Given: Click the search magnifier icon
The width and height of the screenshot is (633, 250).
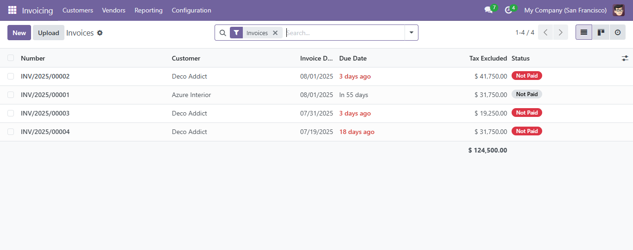Looking at the screenshot, I should 222,33.
